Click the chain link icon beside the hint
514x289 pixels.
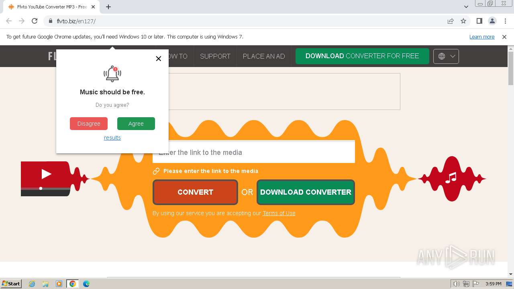point(156,171)
